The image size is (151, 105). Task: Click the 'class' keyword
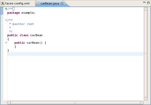(24, 35)
